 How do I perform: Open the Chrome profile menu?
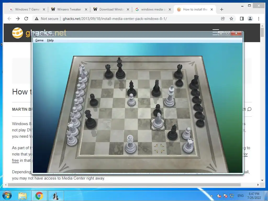point(250,19)
